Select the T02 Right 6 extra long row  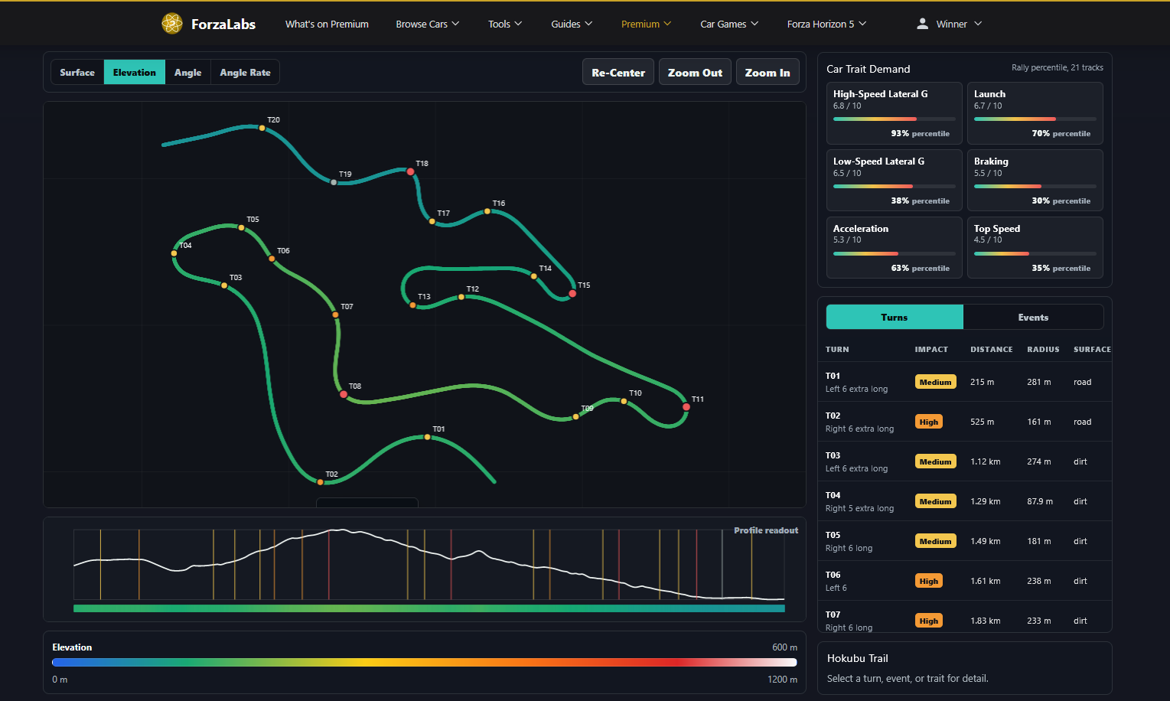[965, 422]
